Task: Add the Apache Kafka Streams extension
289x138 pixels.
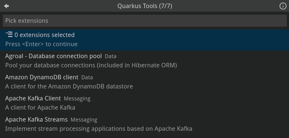Action: pyautogui.click(x=36, y=120)
